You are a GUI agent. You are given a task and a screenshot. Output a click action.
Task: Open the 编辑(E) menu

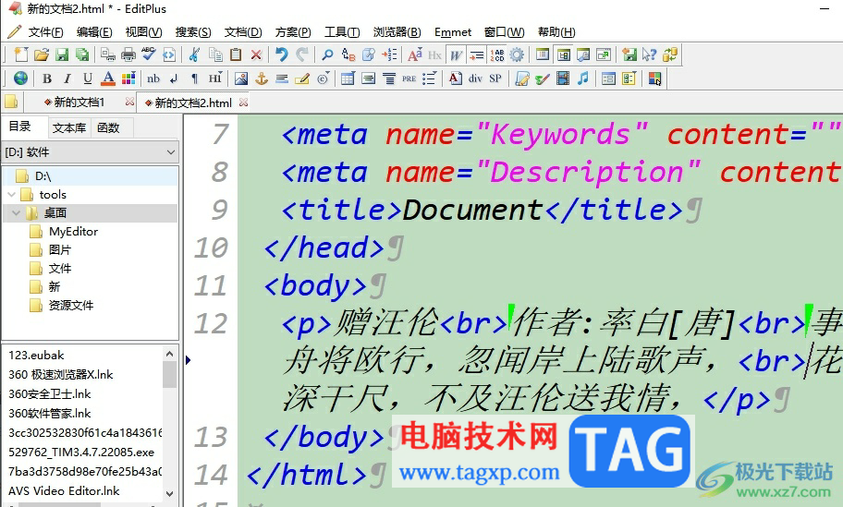coord(94,31)
